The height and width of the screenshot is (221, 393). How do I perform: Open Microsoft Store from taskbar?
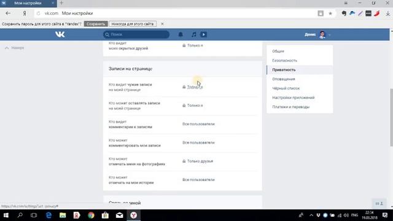105,215
